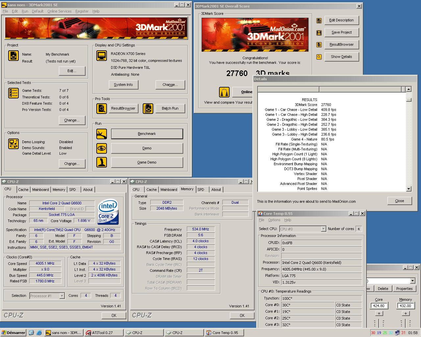
Task: Click the Online ResultBrowser icon in score window
Action: click(x=224, y=92)
